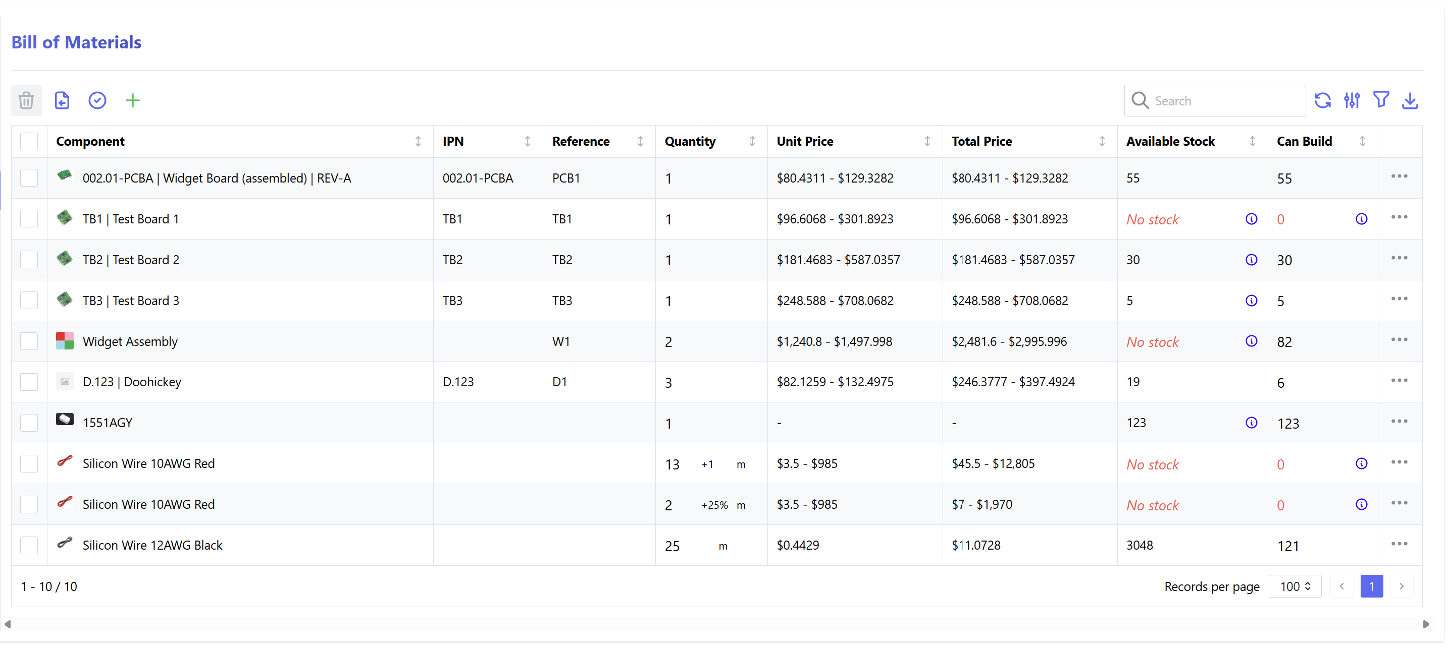Open the column selection sliders icon
The image size is (1448, 651).
click(1352, 100)
